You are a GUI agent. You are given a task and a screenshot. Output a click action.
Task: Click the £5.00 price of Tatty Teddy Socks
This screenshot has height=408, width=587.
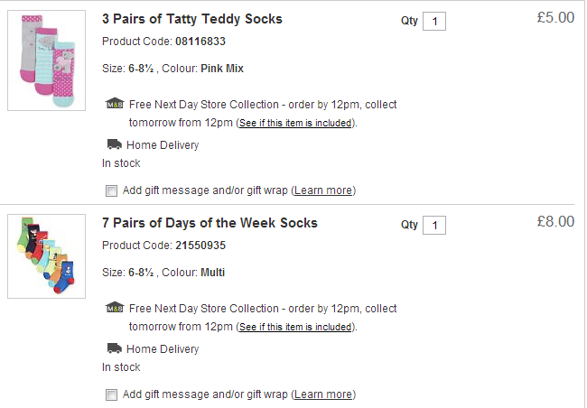(554, 18)
